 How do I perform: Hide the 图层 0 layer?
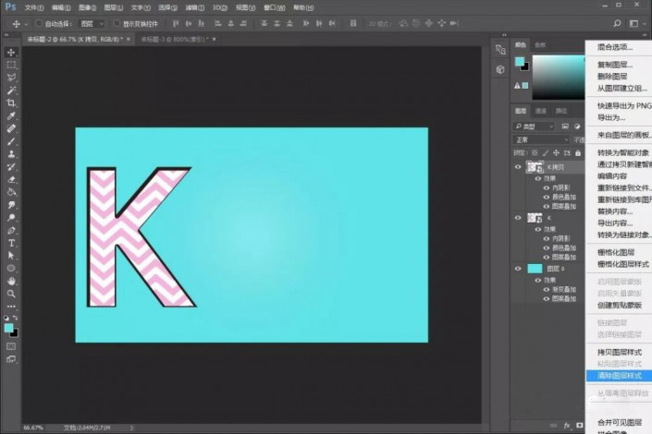518,269
